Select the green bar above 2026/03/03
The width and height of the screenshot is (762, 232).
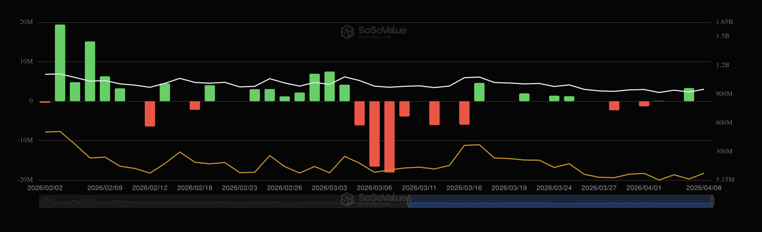(329, 86)
